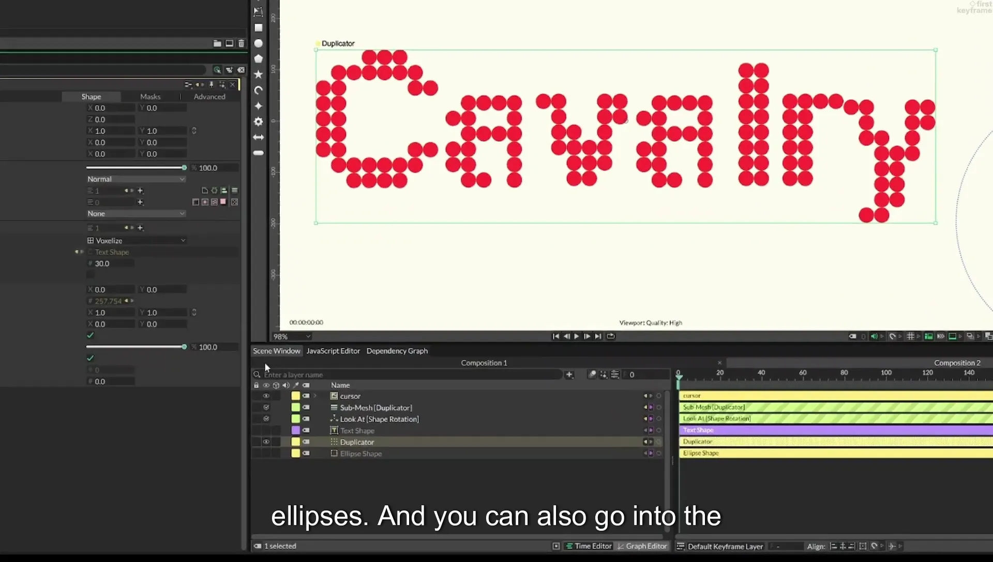This screenshot has width=993, height=562.
Task: Toggle the loop playback icon
Action: click(611, 336)
